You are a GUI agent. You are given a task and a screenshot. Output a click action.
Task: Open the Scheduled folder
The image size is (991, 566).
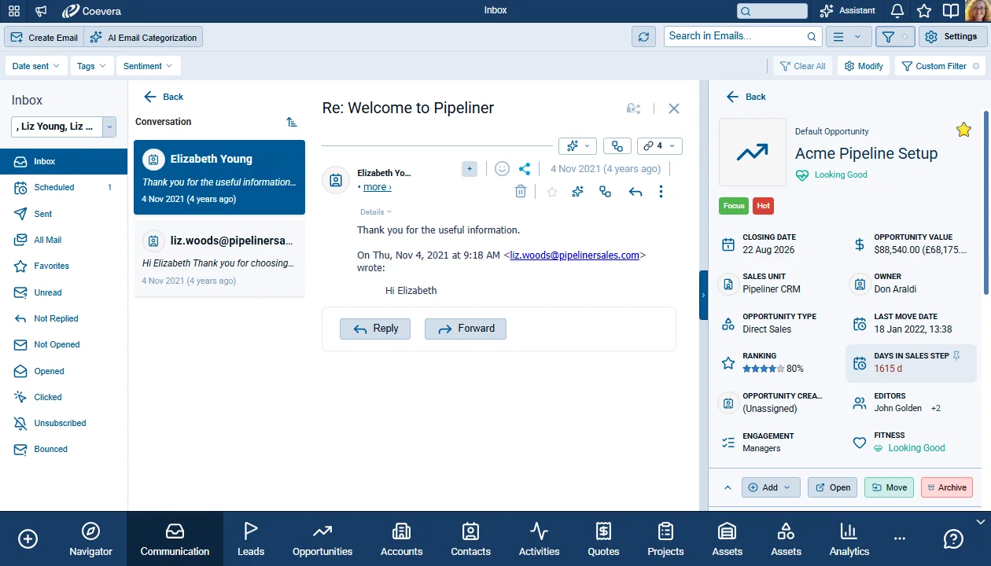point(64,187)
